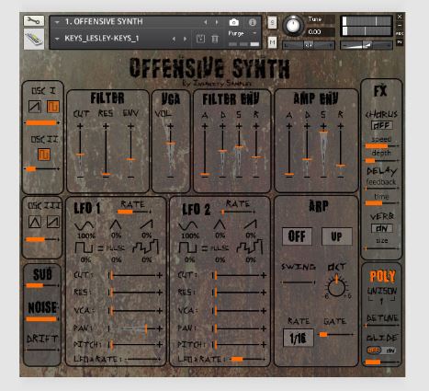Select OSC III sawtooth waveform
This screenshot has width=429, height=391.
click(x=53, y=222)
